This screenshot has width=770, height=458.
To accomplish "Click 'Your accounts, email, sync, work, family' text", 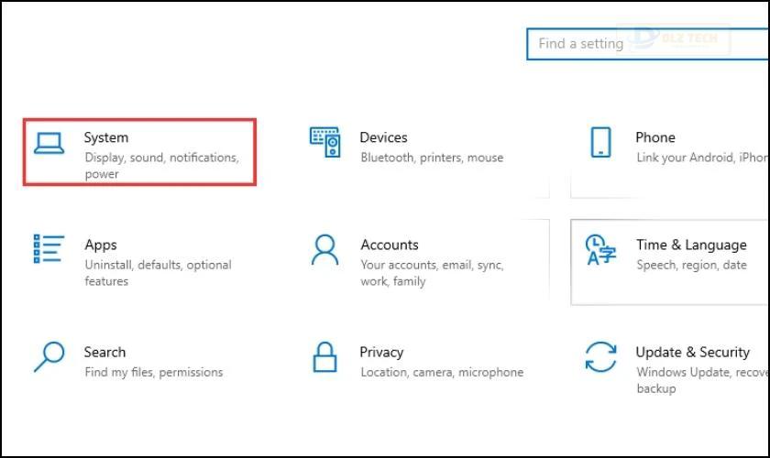I will click(432, 273).
